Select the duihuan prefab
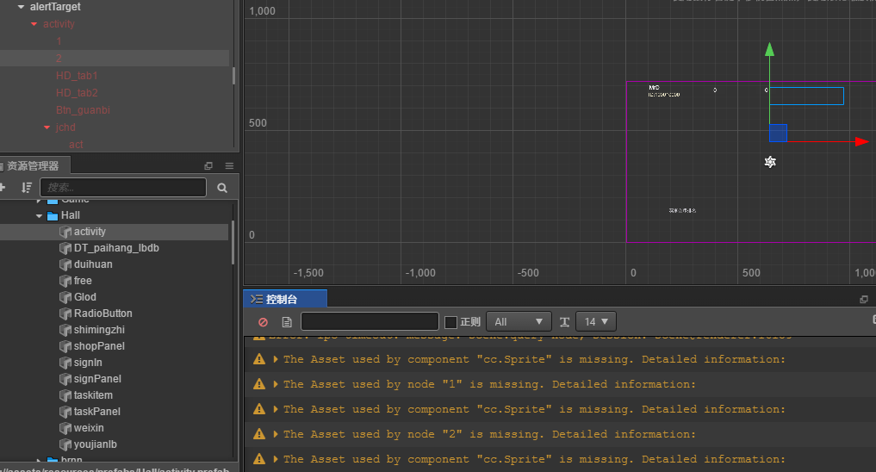 coord(93,264)
